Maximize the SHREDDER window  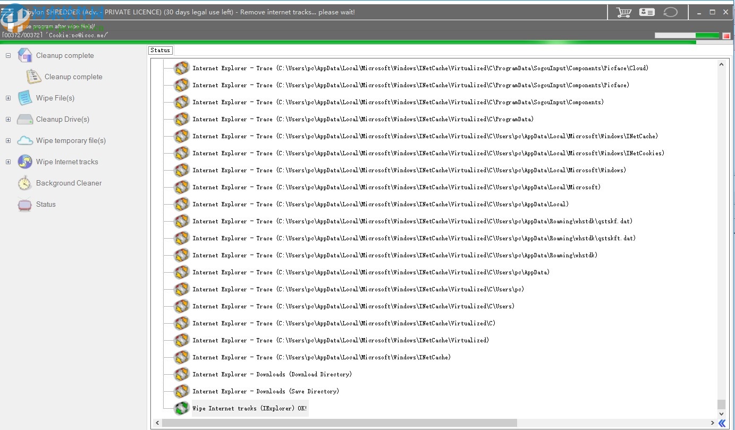[713, 12]
